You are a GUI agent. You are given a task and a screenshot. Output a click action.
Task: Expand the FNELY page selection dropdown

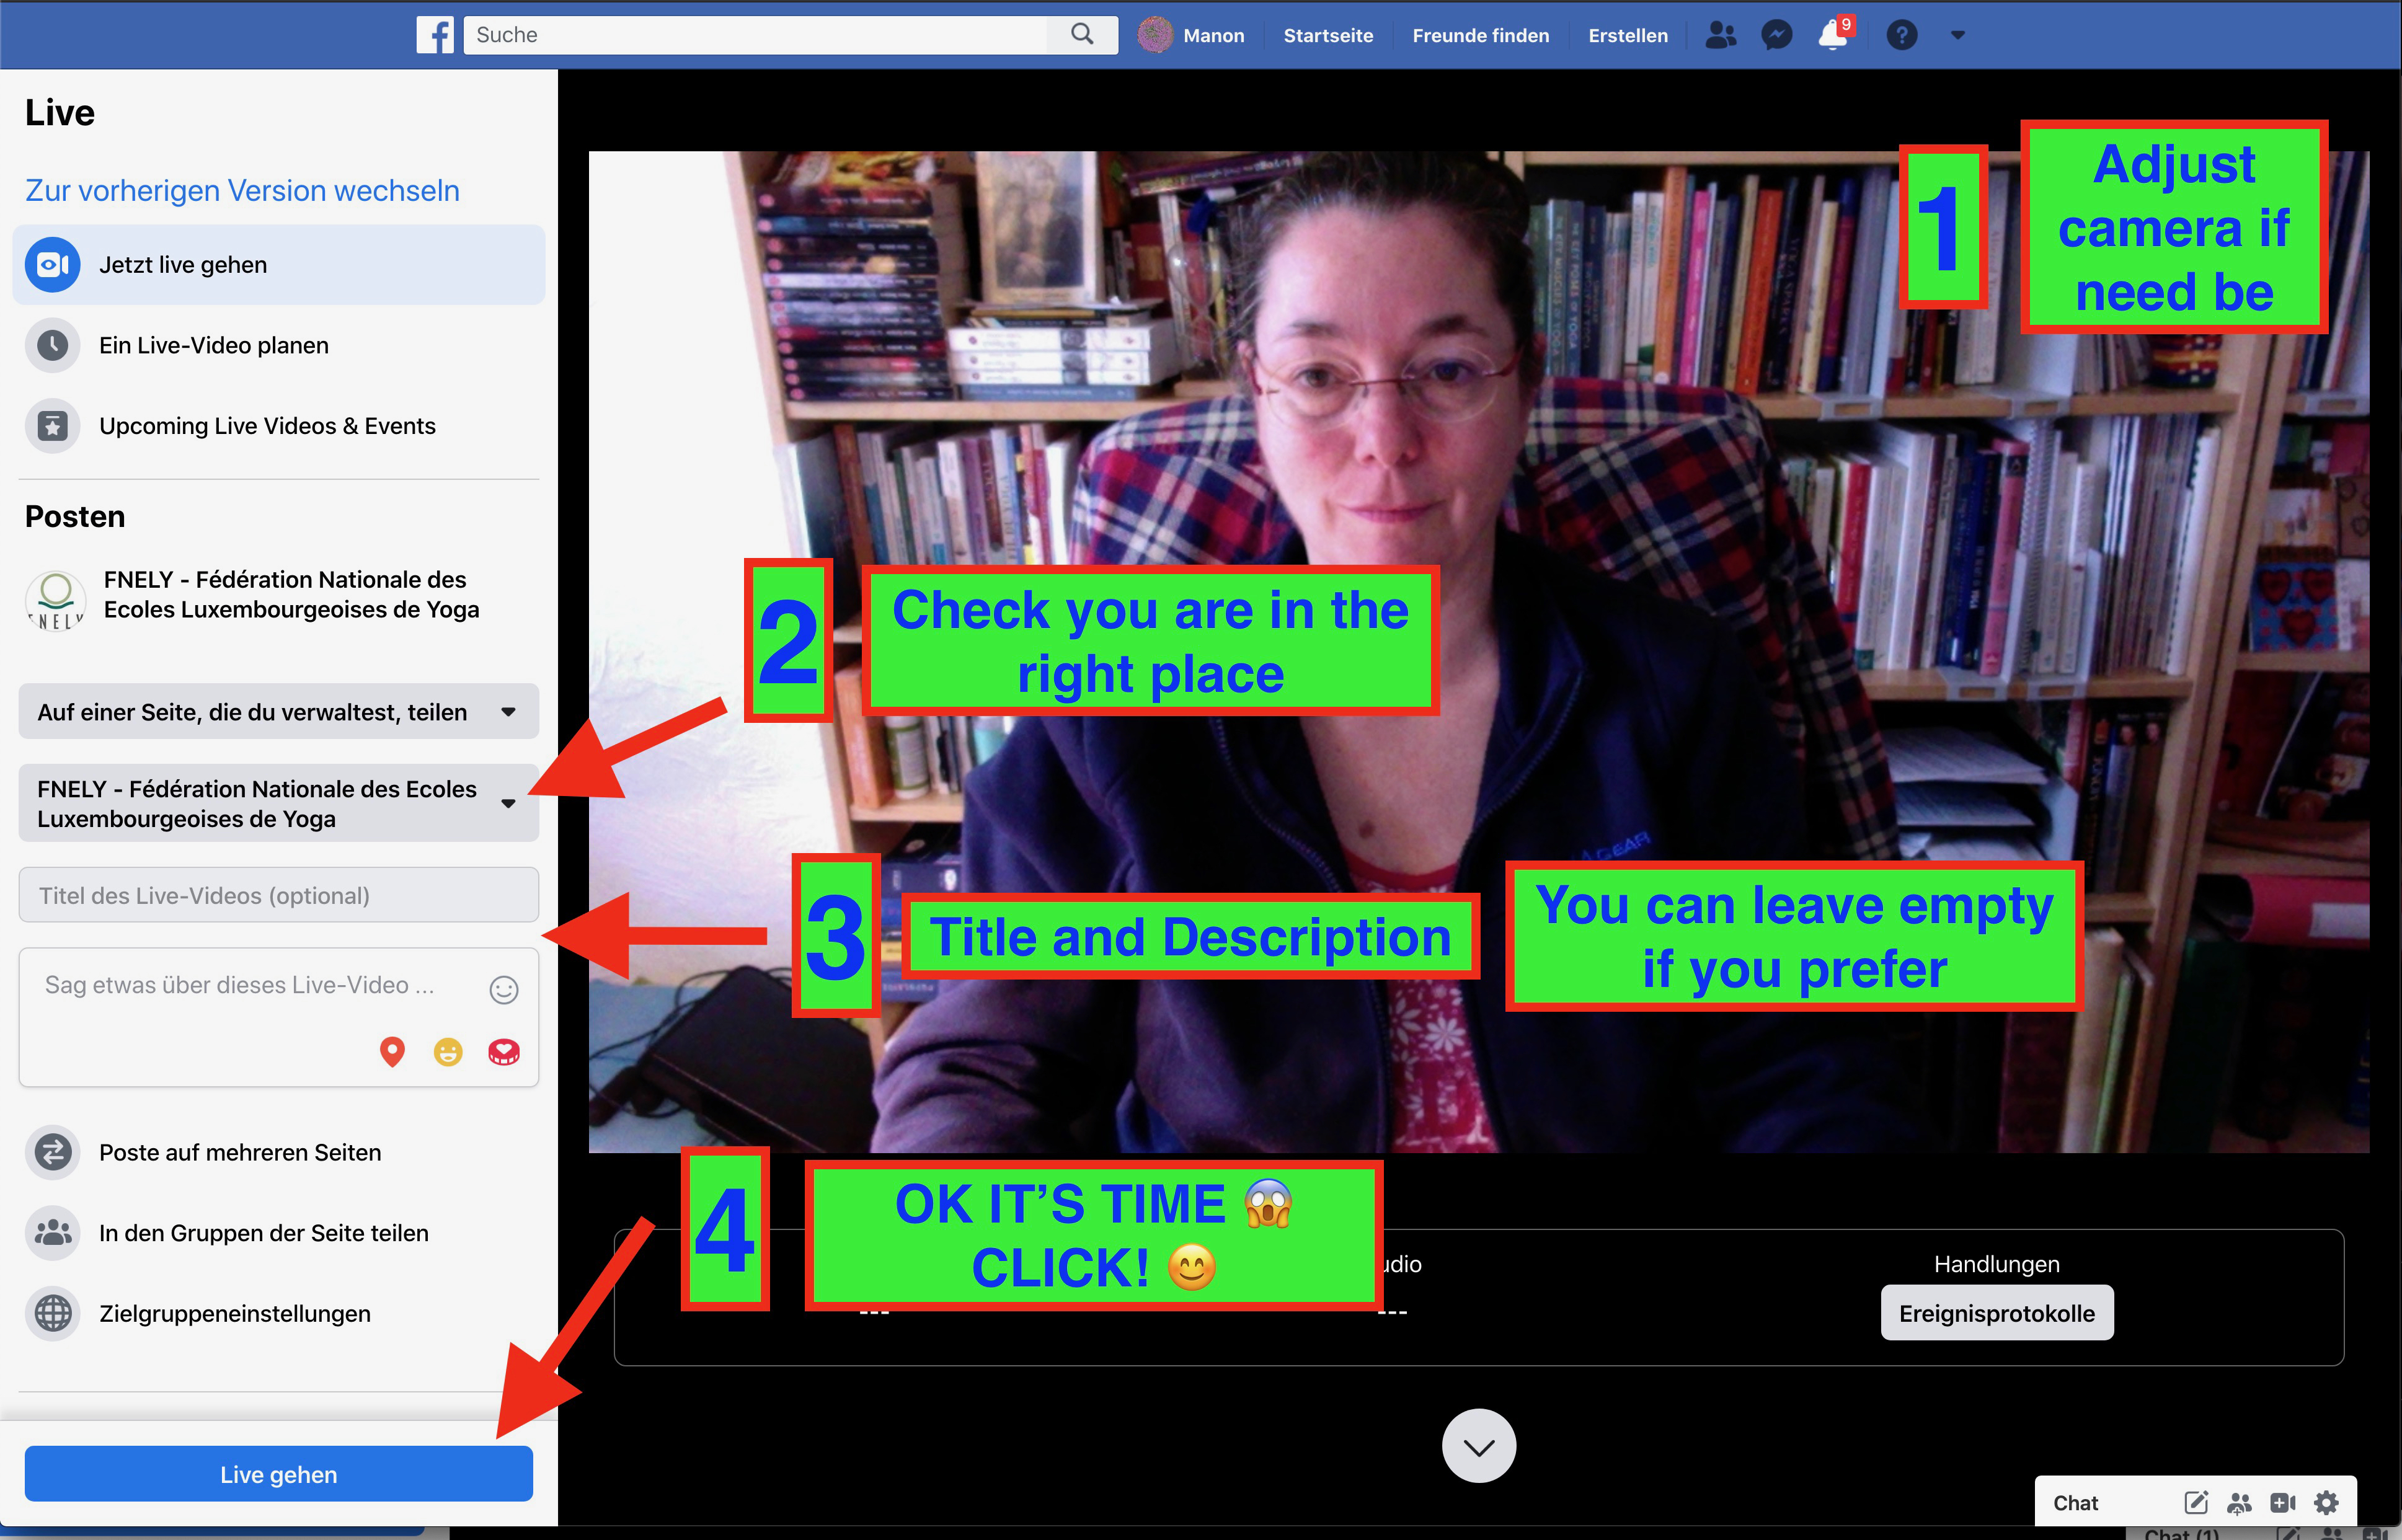278,803
